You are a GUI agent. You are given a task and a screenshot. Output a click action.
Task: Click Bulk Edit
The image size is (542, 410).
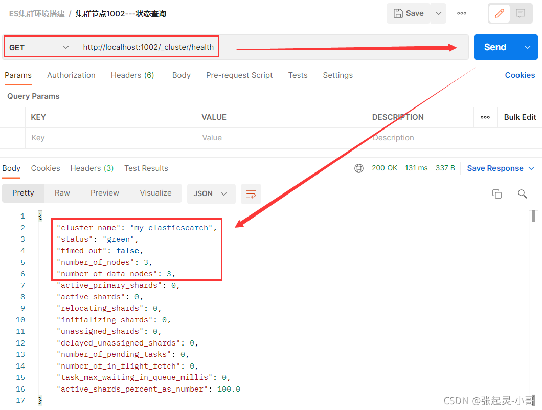point(520,117)
